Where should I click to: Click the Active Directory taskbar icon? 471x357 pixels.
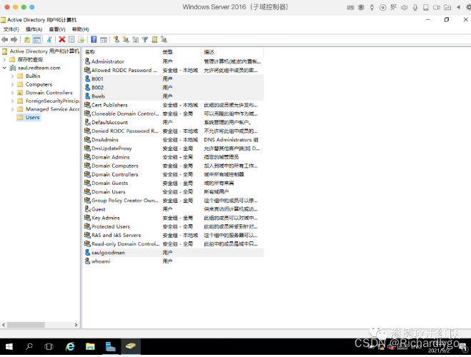[131, 347]
